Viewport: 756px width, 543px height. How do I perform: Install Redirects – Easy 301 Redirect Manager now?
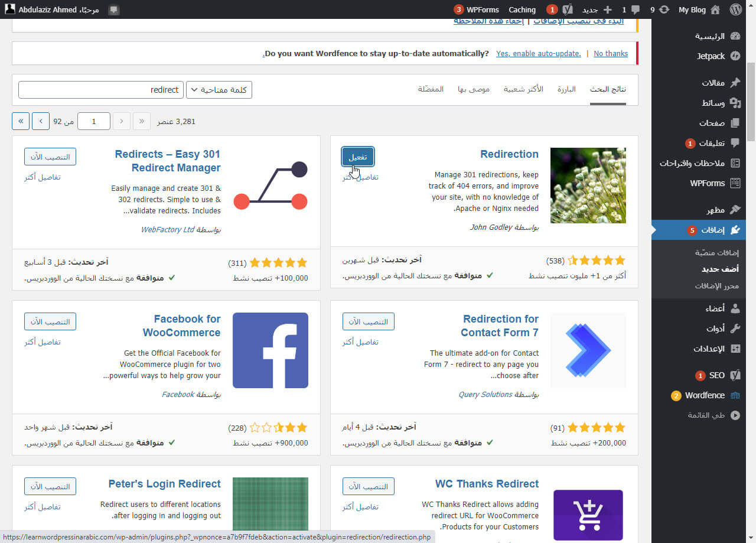pos(50,157)
